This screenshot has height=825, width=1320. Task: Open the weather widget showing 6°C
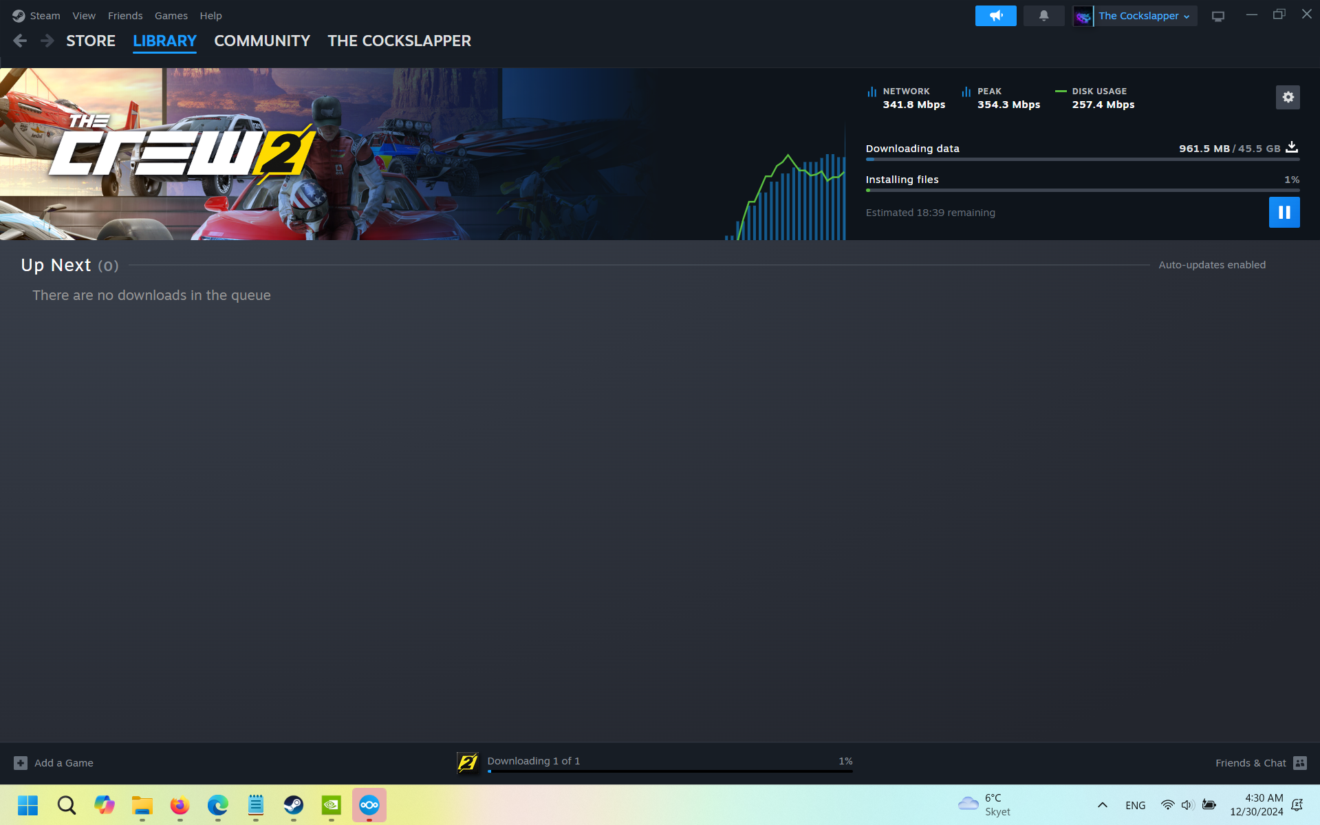pyautogui.click(x=984, y=805)
